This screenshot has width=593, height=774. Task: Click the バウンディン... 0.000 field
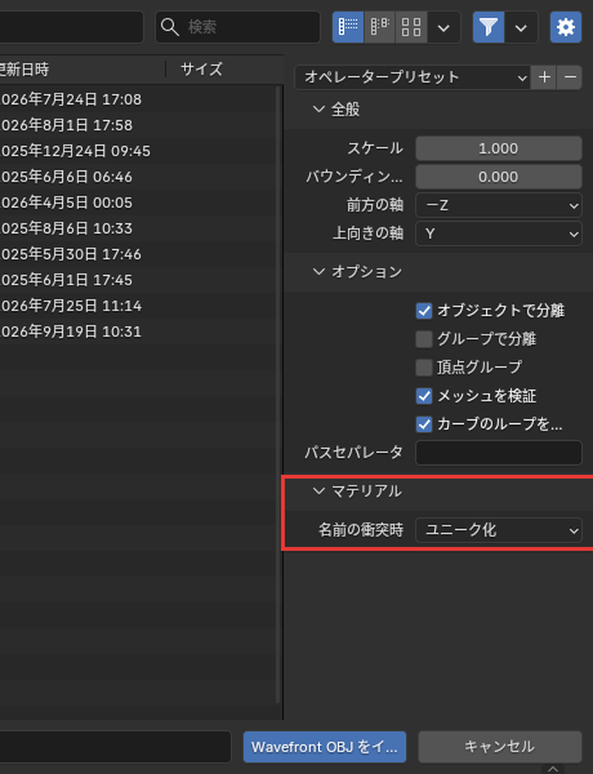pos(498,177)
